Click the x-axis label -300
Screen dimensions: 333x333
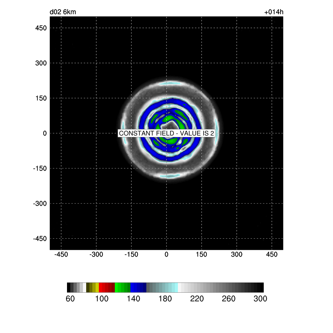point(96,254)
